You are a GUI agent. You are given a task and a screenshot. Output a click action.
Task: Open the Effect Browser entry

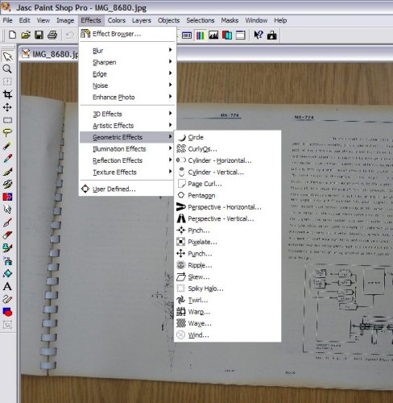coord(127,34)
